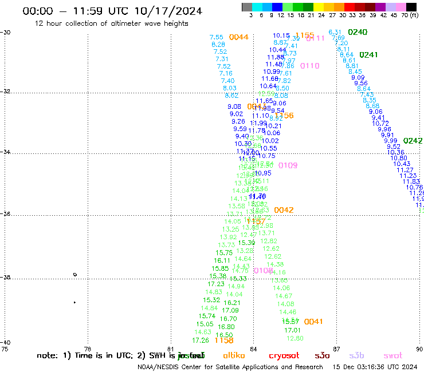
Task: Click the cyan swatch in the wave height legend
Action: click(257, 7)
